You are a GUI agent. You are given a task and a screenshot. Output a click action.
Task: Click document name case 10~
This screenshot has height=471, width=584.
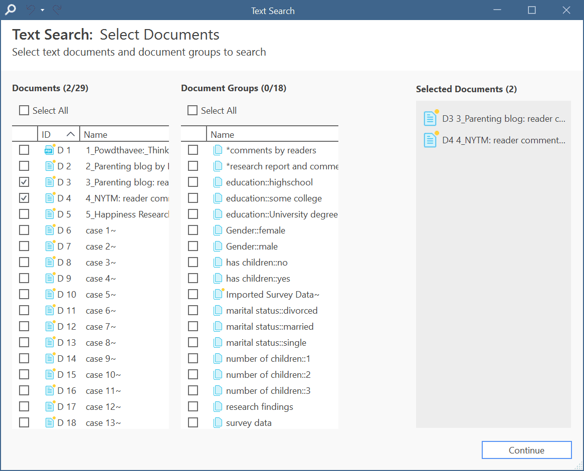click(103, 375)
